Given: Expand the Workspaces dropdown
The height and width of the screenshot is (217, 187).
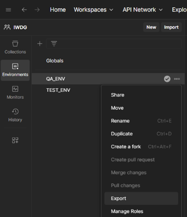Looking at the screenshot, I should click(93, 10).
